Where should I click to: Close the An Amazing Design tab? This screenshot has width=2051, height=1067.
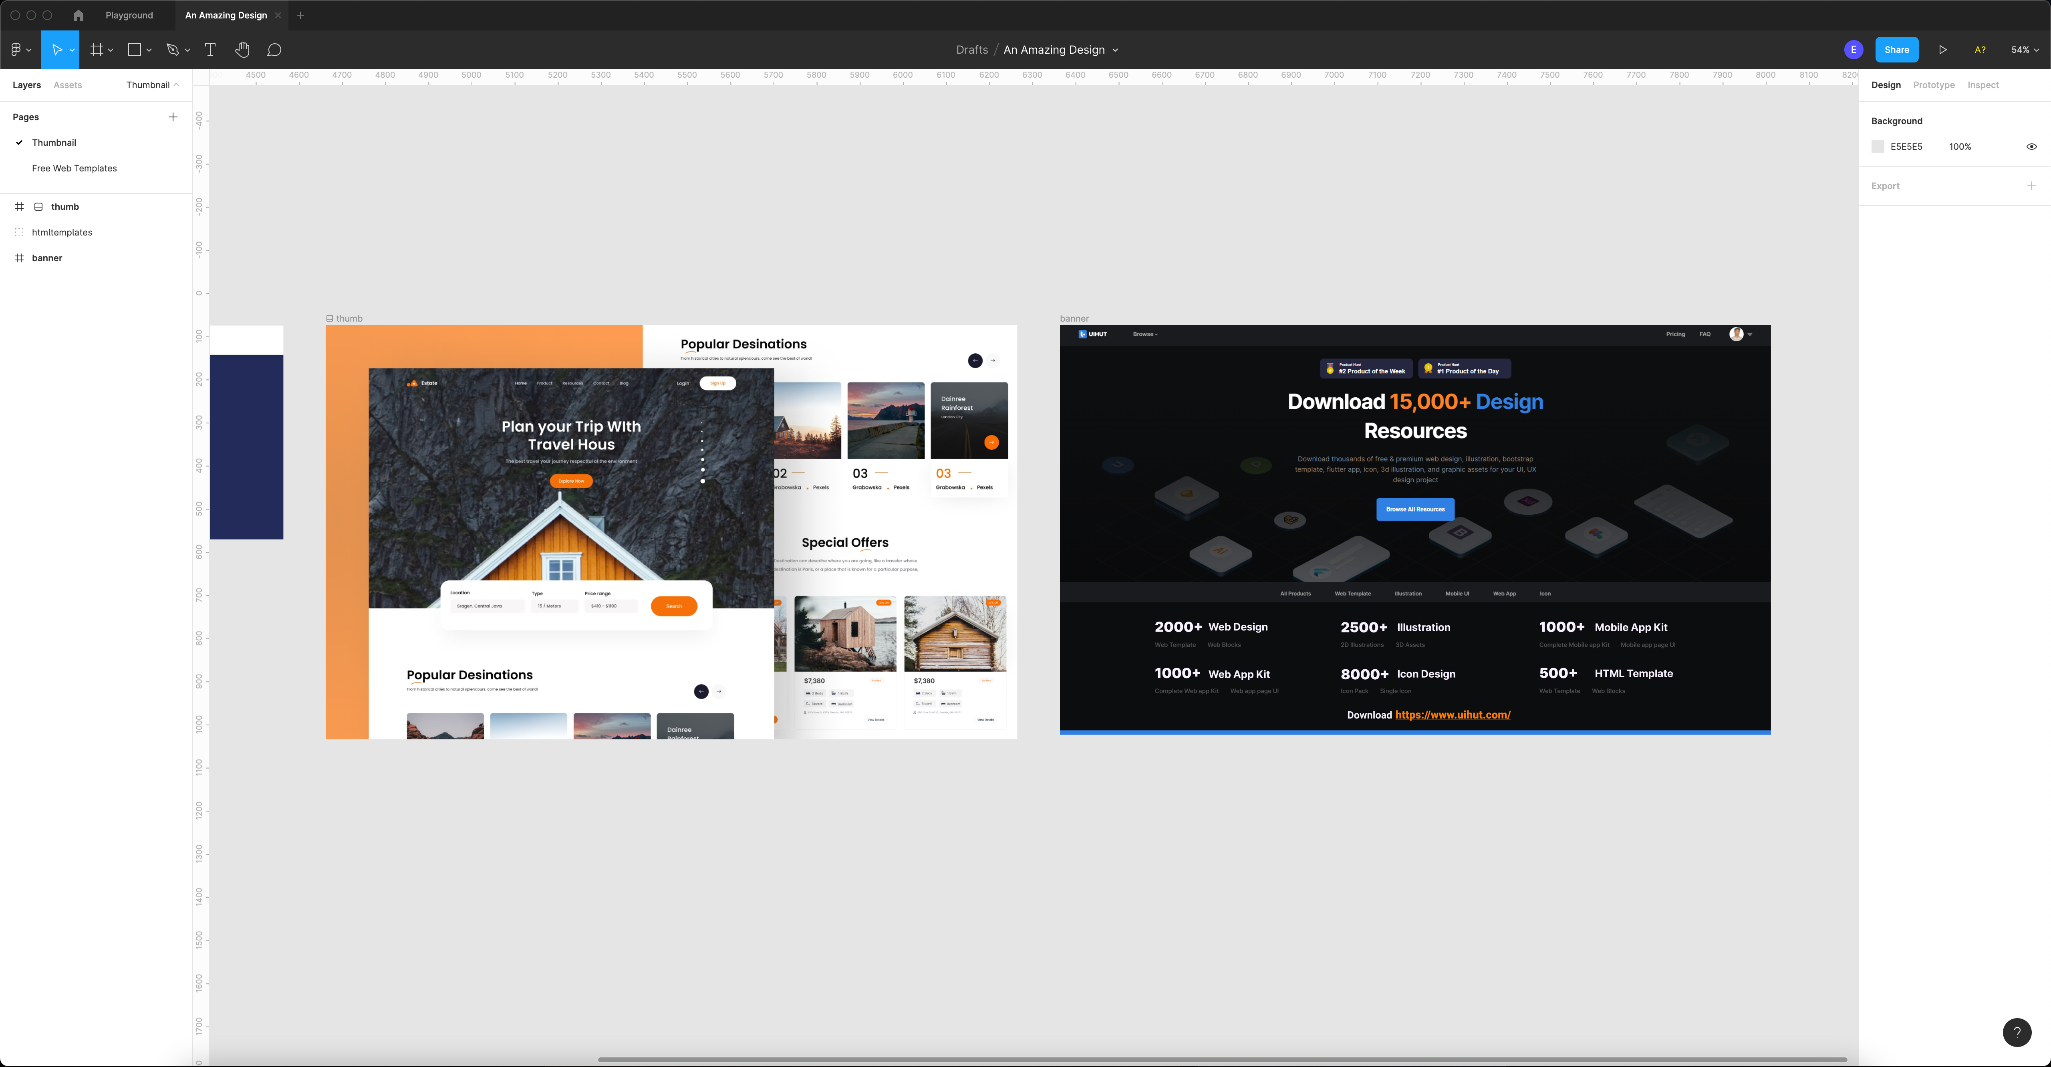277,15
